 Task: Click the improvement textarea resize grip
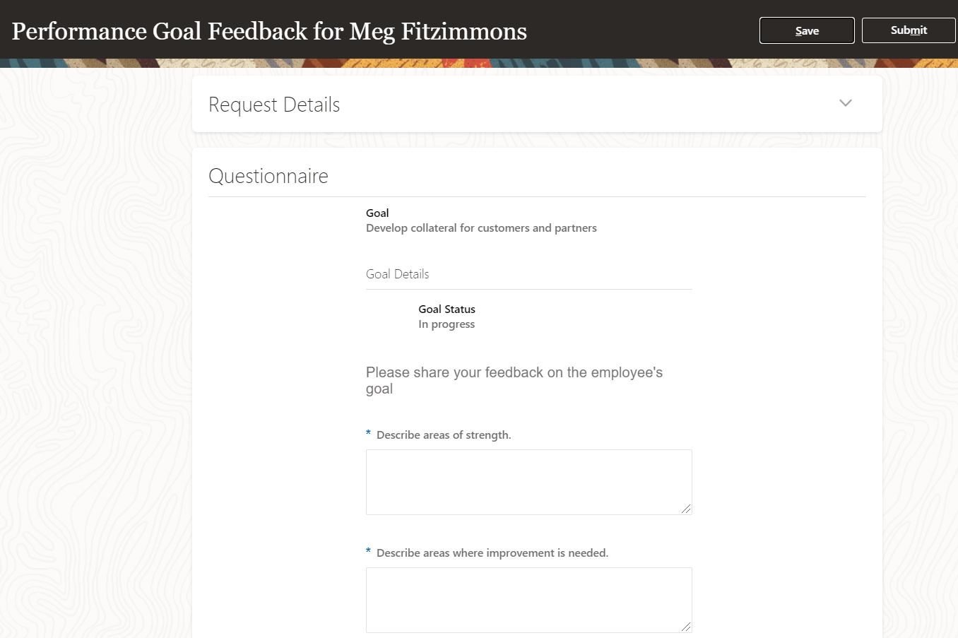pos(687,628)
